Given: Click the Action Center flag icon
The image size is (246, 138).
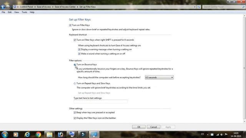Looking at the screenshot, I should point(226,135).
